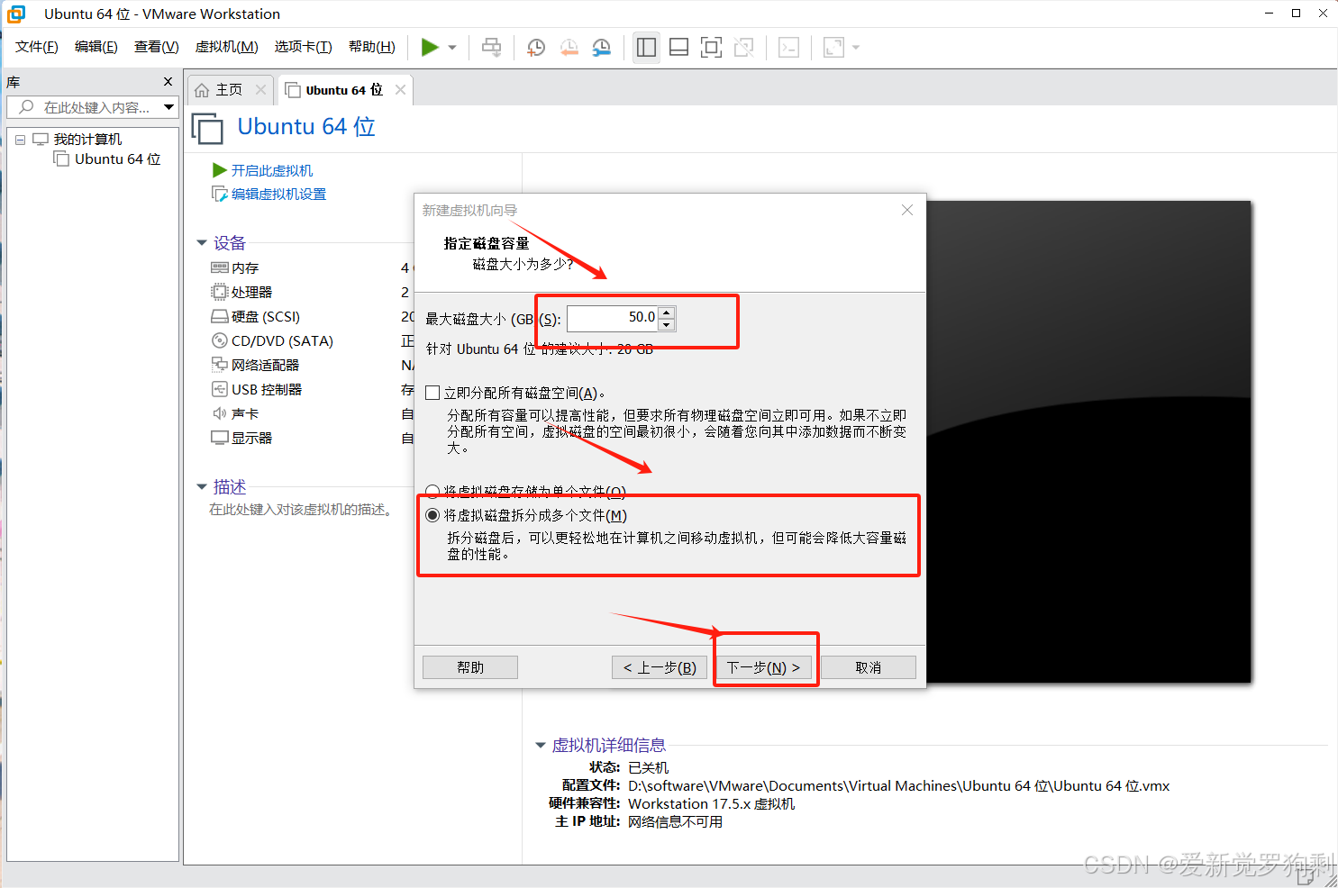Collapse the 虚拟机详细信息 section
Image resolution: width=1338 pixels, height=888 pixels.
click(x=541, y=746)
